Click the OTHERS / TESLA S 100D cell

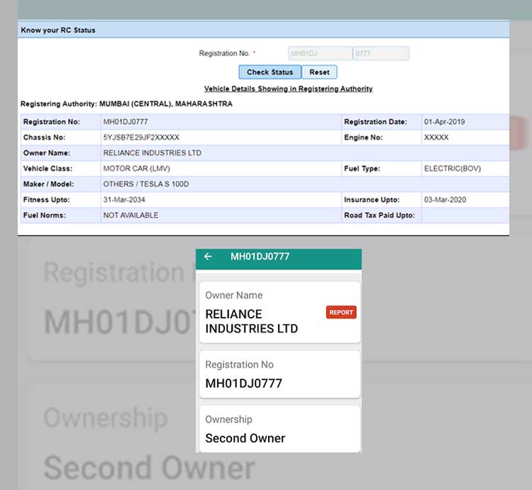click(x=146, y=184)
